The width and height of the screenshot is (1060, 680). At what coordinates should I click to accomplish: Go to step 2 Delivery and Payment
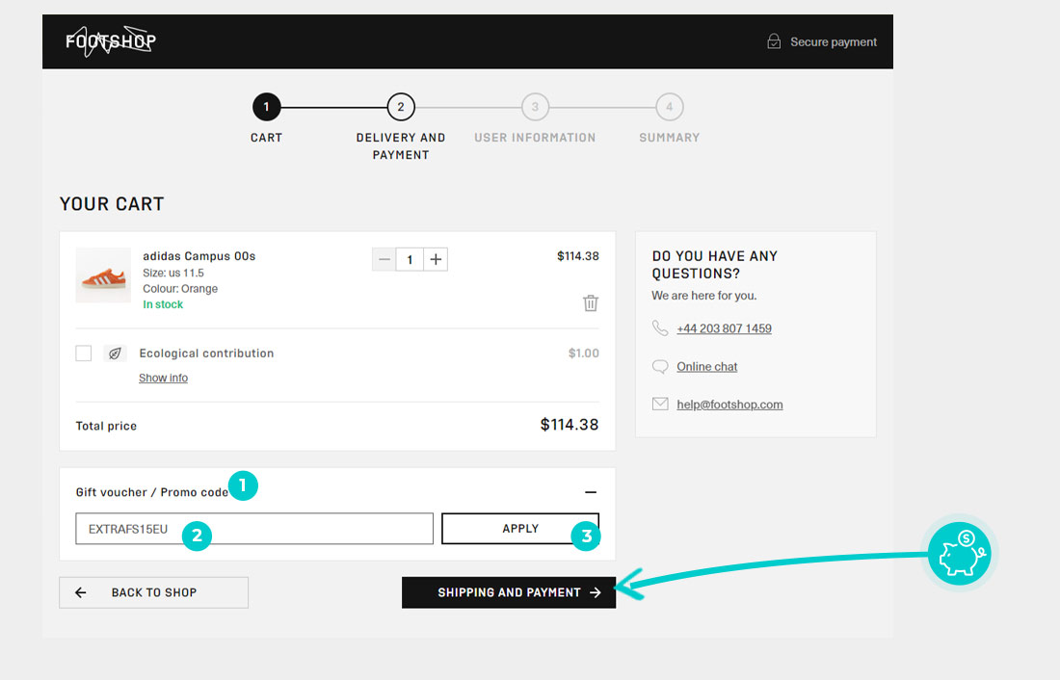click(401, 107)
